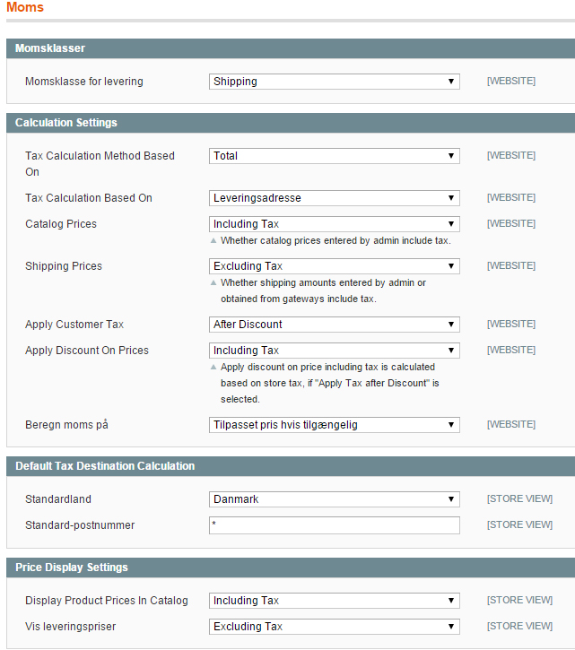Collapse the Calculation Settings section header
The height and width of the screenshot is (650, 575).
tap(291, 123)
